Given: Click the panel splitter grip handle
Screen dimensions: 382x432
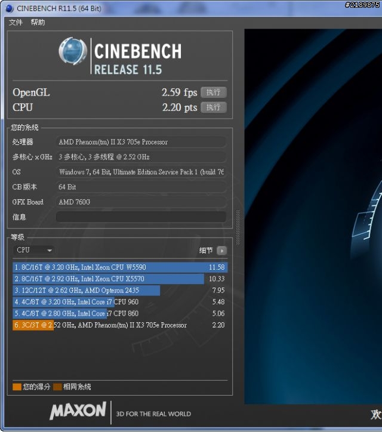Looking at the screenshot, I should (x=238, y=227).
